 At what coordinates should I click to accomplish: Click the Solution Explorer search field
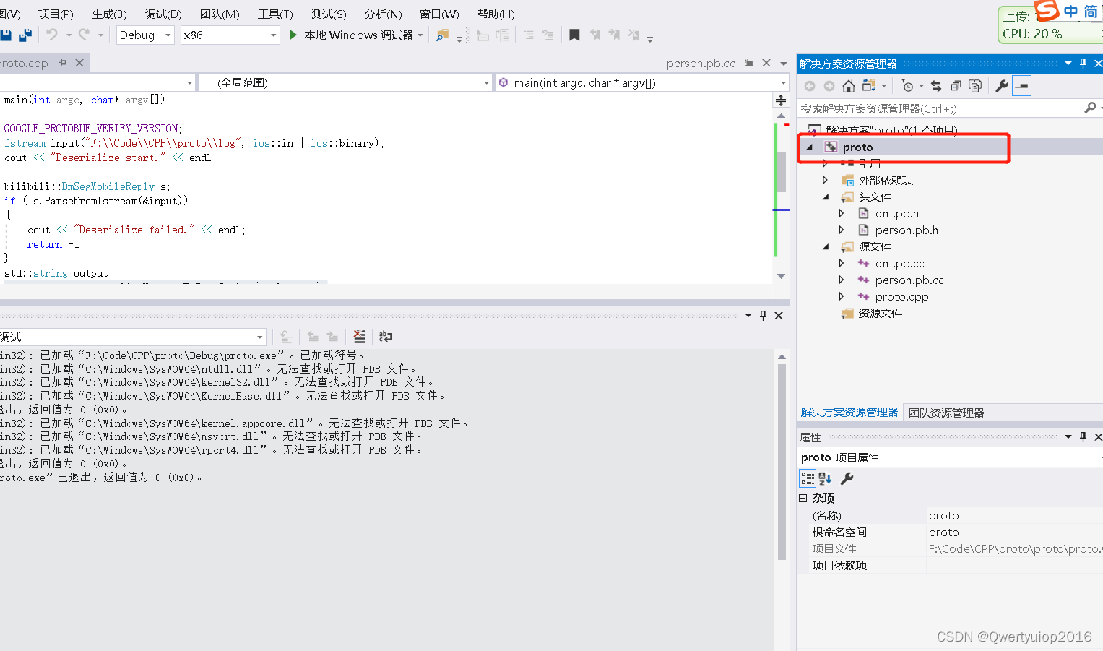(x=939, y=108)
